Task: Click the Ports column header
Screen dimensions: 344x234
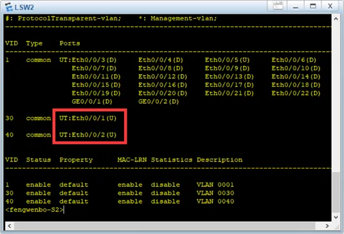Action: [x=70, y=43]
